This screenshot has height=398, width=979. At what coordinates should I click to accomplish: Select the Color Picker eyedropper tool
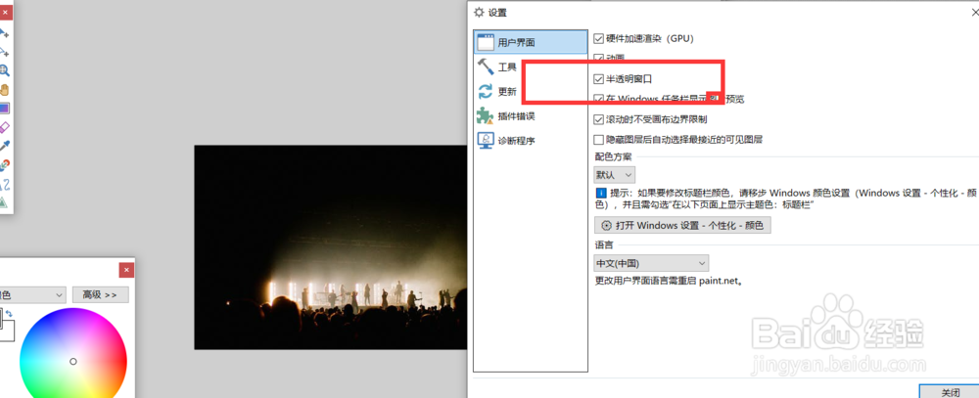click(4, 146)
